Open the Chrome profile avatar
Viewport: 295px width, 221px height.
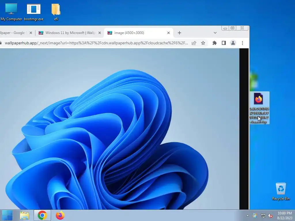click(233, 43)
